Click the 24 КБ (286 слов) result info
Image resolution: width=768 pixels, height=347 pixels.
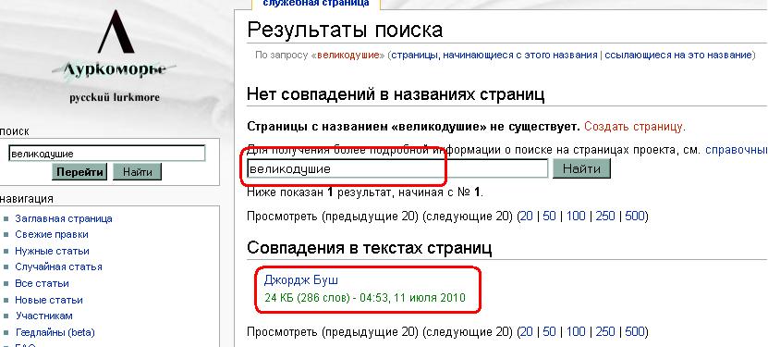pyautogui.click(x=364, y=298)
